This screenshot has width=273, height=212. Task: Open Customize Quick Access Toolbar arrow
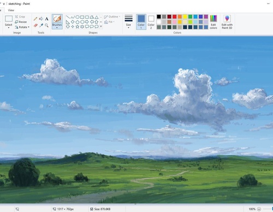click(x=4, y=4)
